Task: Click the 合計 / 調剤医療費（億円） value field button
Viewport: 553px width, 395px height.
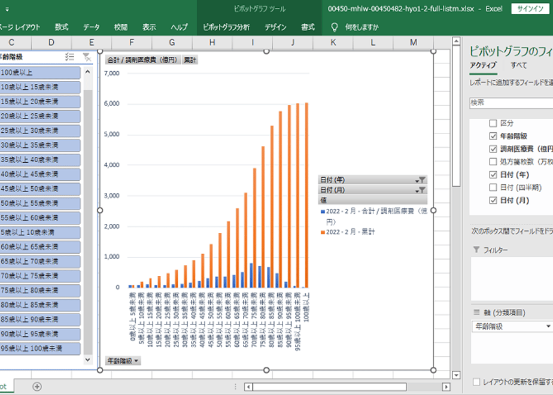Action: pyautogui.click(x=143, y=60)
